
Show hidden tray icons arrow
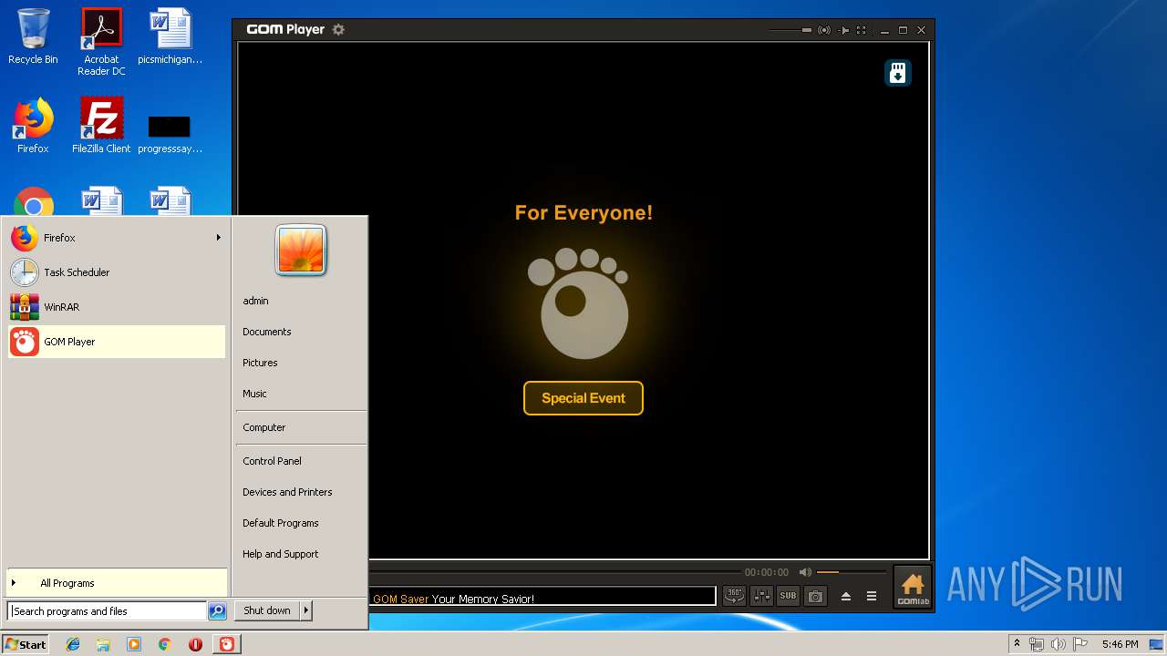pyautogui.click(x=1017, y=644)
